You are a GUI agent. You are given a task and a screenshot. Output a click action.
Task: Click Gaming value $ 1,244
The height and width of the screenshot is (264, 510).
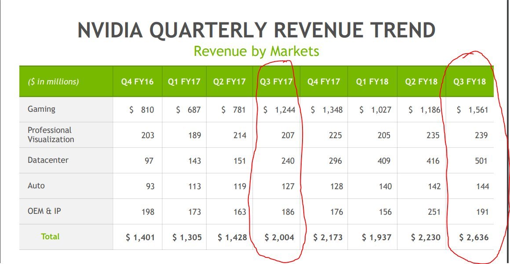pos(279,110)
